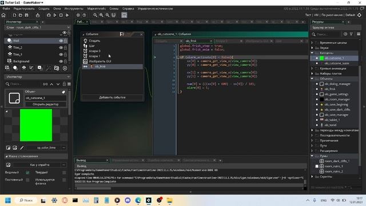Click the laptop layout icon in toolbar

(x=124, y=15)
